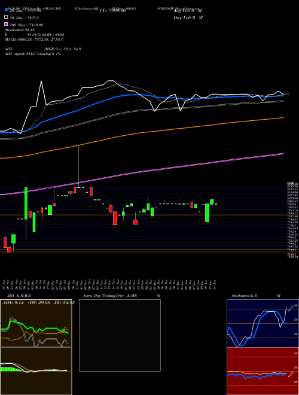This screenshot has width=299, height=395.
Task: Select the 'Stochastics: 83.13' reading
Action: click(19, 30)
